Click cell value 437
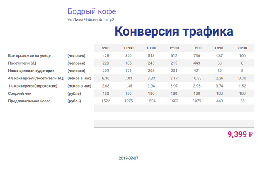263x178 pixels. coord(219,56)
